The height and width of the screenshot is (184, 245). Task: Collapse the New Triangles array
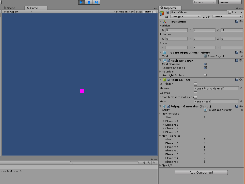(160, 136)
